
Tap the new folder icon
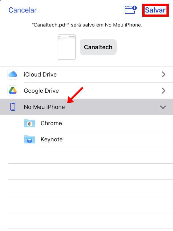click(x=130, y=10)
